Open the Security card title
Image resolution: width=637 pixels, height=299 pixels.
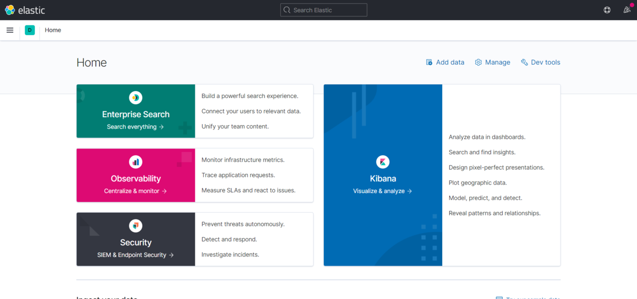(136, 243)
